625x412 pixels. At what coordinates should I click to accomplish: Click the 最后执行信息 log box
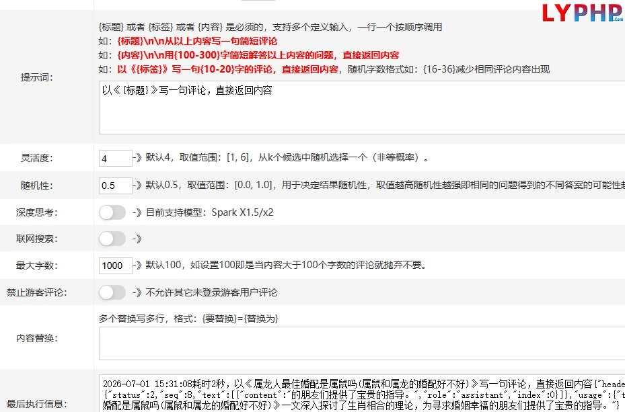coord(362,393)
